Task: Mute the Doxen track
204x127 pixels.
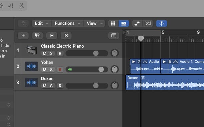Action: point(45,86)
